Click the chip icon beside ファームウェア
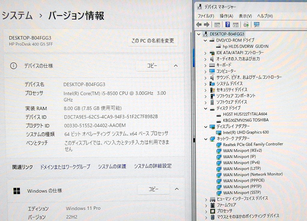 point(213,205)
